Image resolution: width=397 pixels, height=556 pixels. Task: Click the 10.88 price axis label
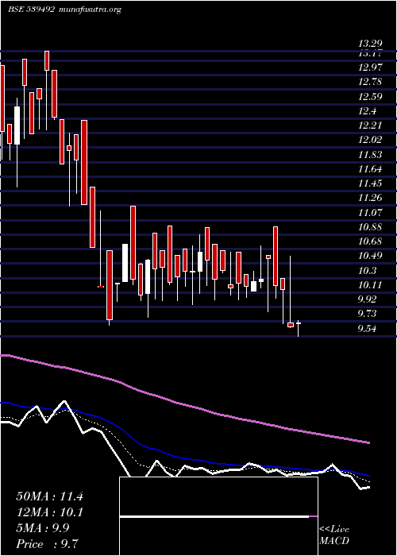click(x=370, y=227)
